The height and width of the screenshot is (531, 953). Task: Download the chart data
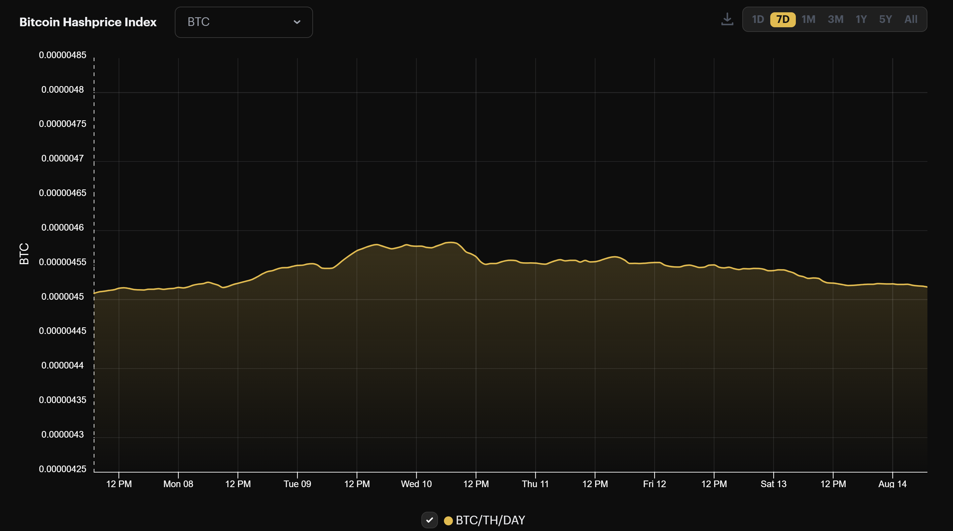point(727,19)
